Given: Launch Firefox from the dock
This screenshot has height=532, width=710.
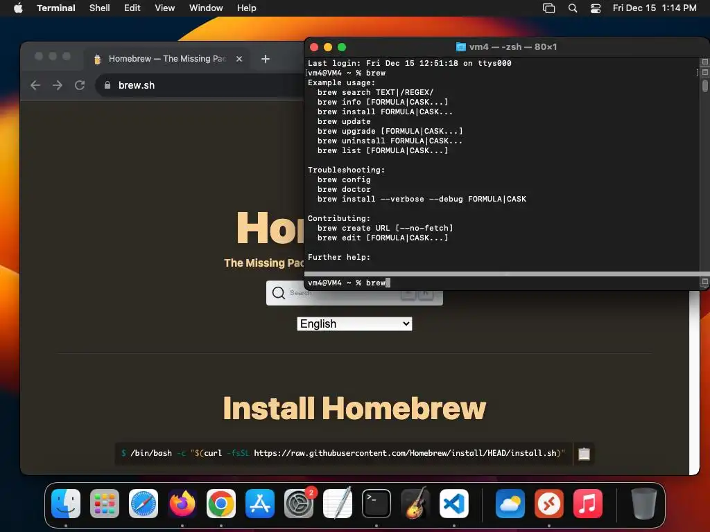Looking at the screenshot, I should click(182, 504).
